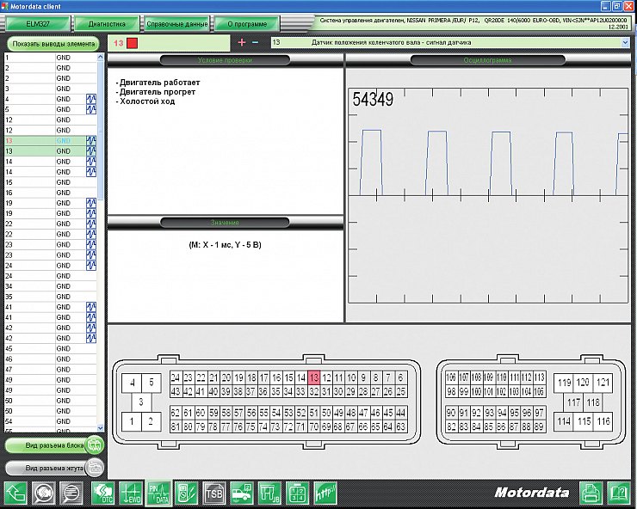The height and width of the screenshot is (509, 637).
Task: Click Вид разъема жгута button
Action: point(54,468)
